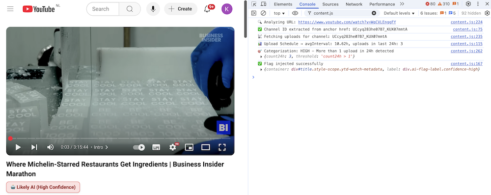This screenshot has height=195, width=491.
Task: Go to YouTube home via logo
Action: click(39, 9)
